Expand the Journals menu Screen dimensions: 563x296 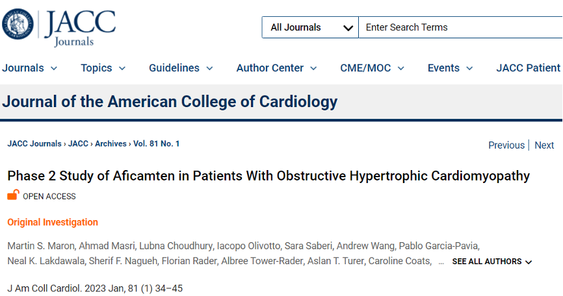(30, 68)
